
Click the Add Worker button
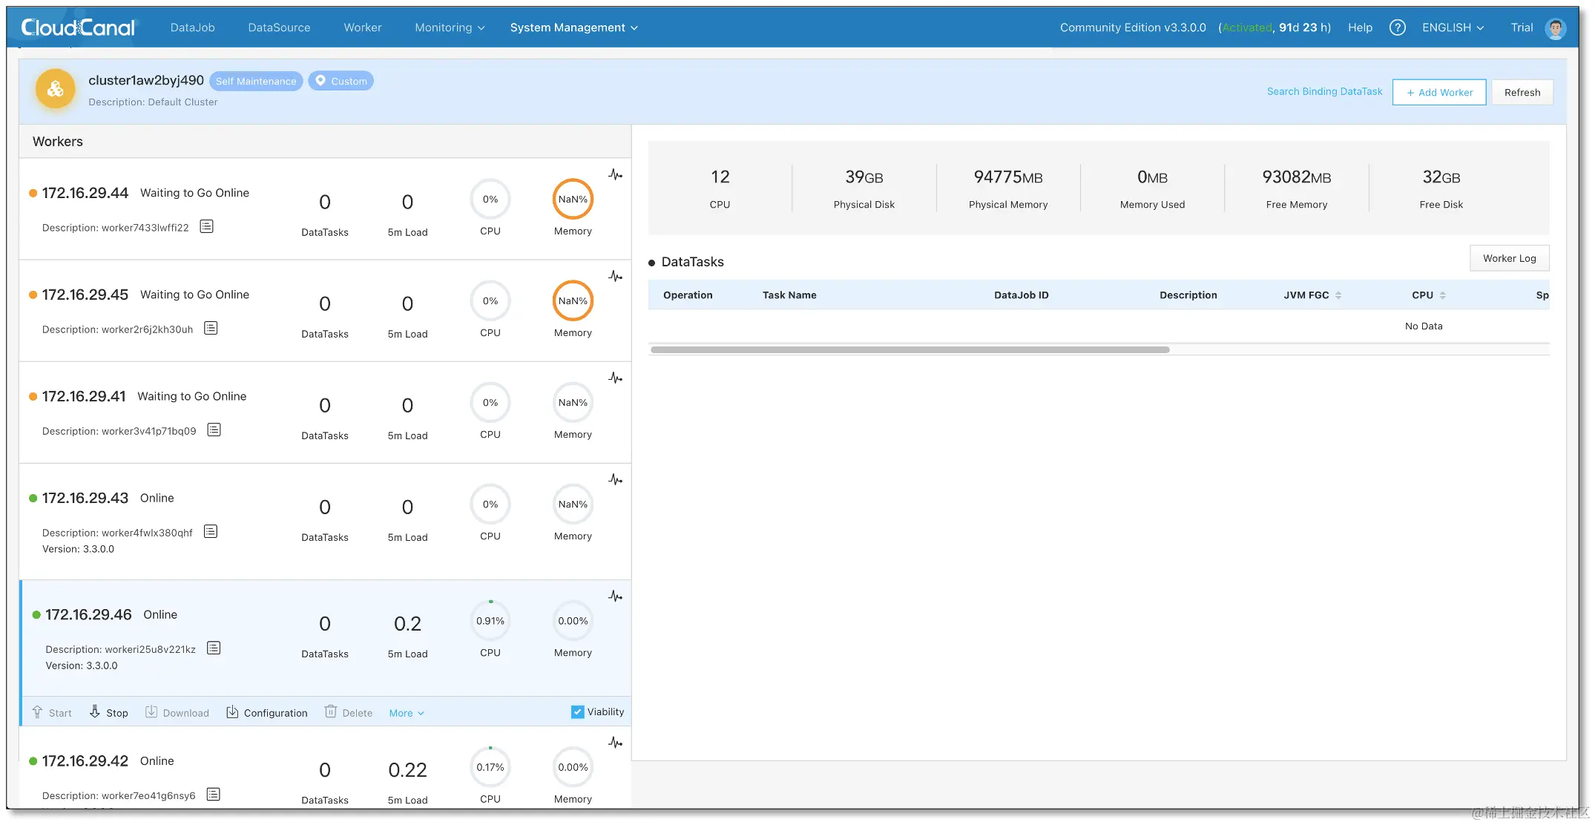1438,93
